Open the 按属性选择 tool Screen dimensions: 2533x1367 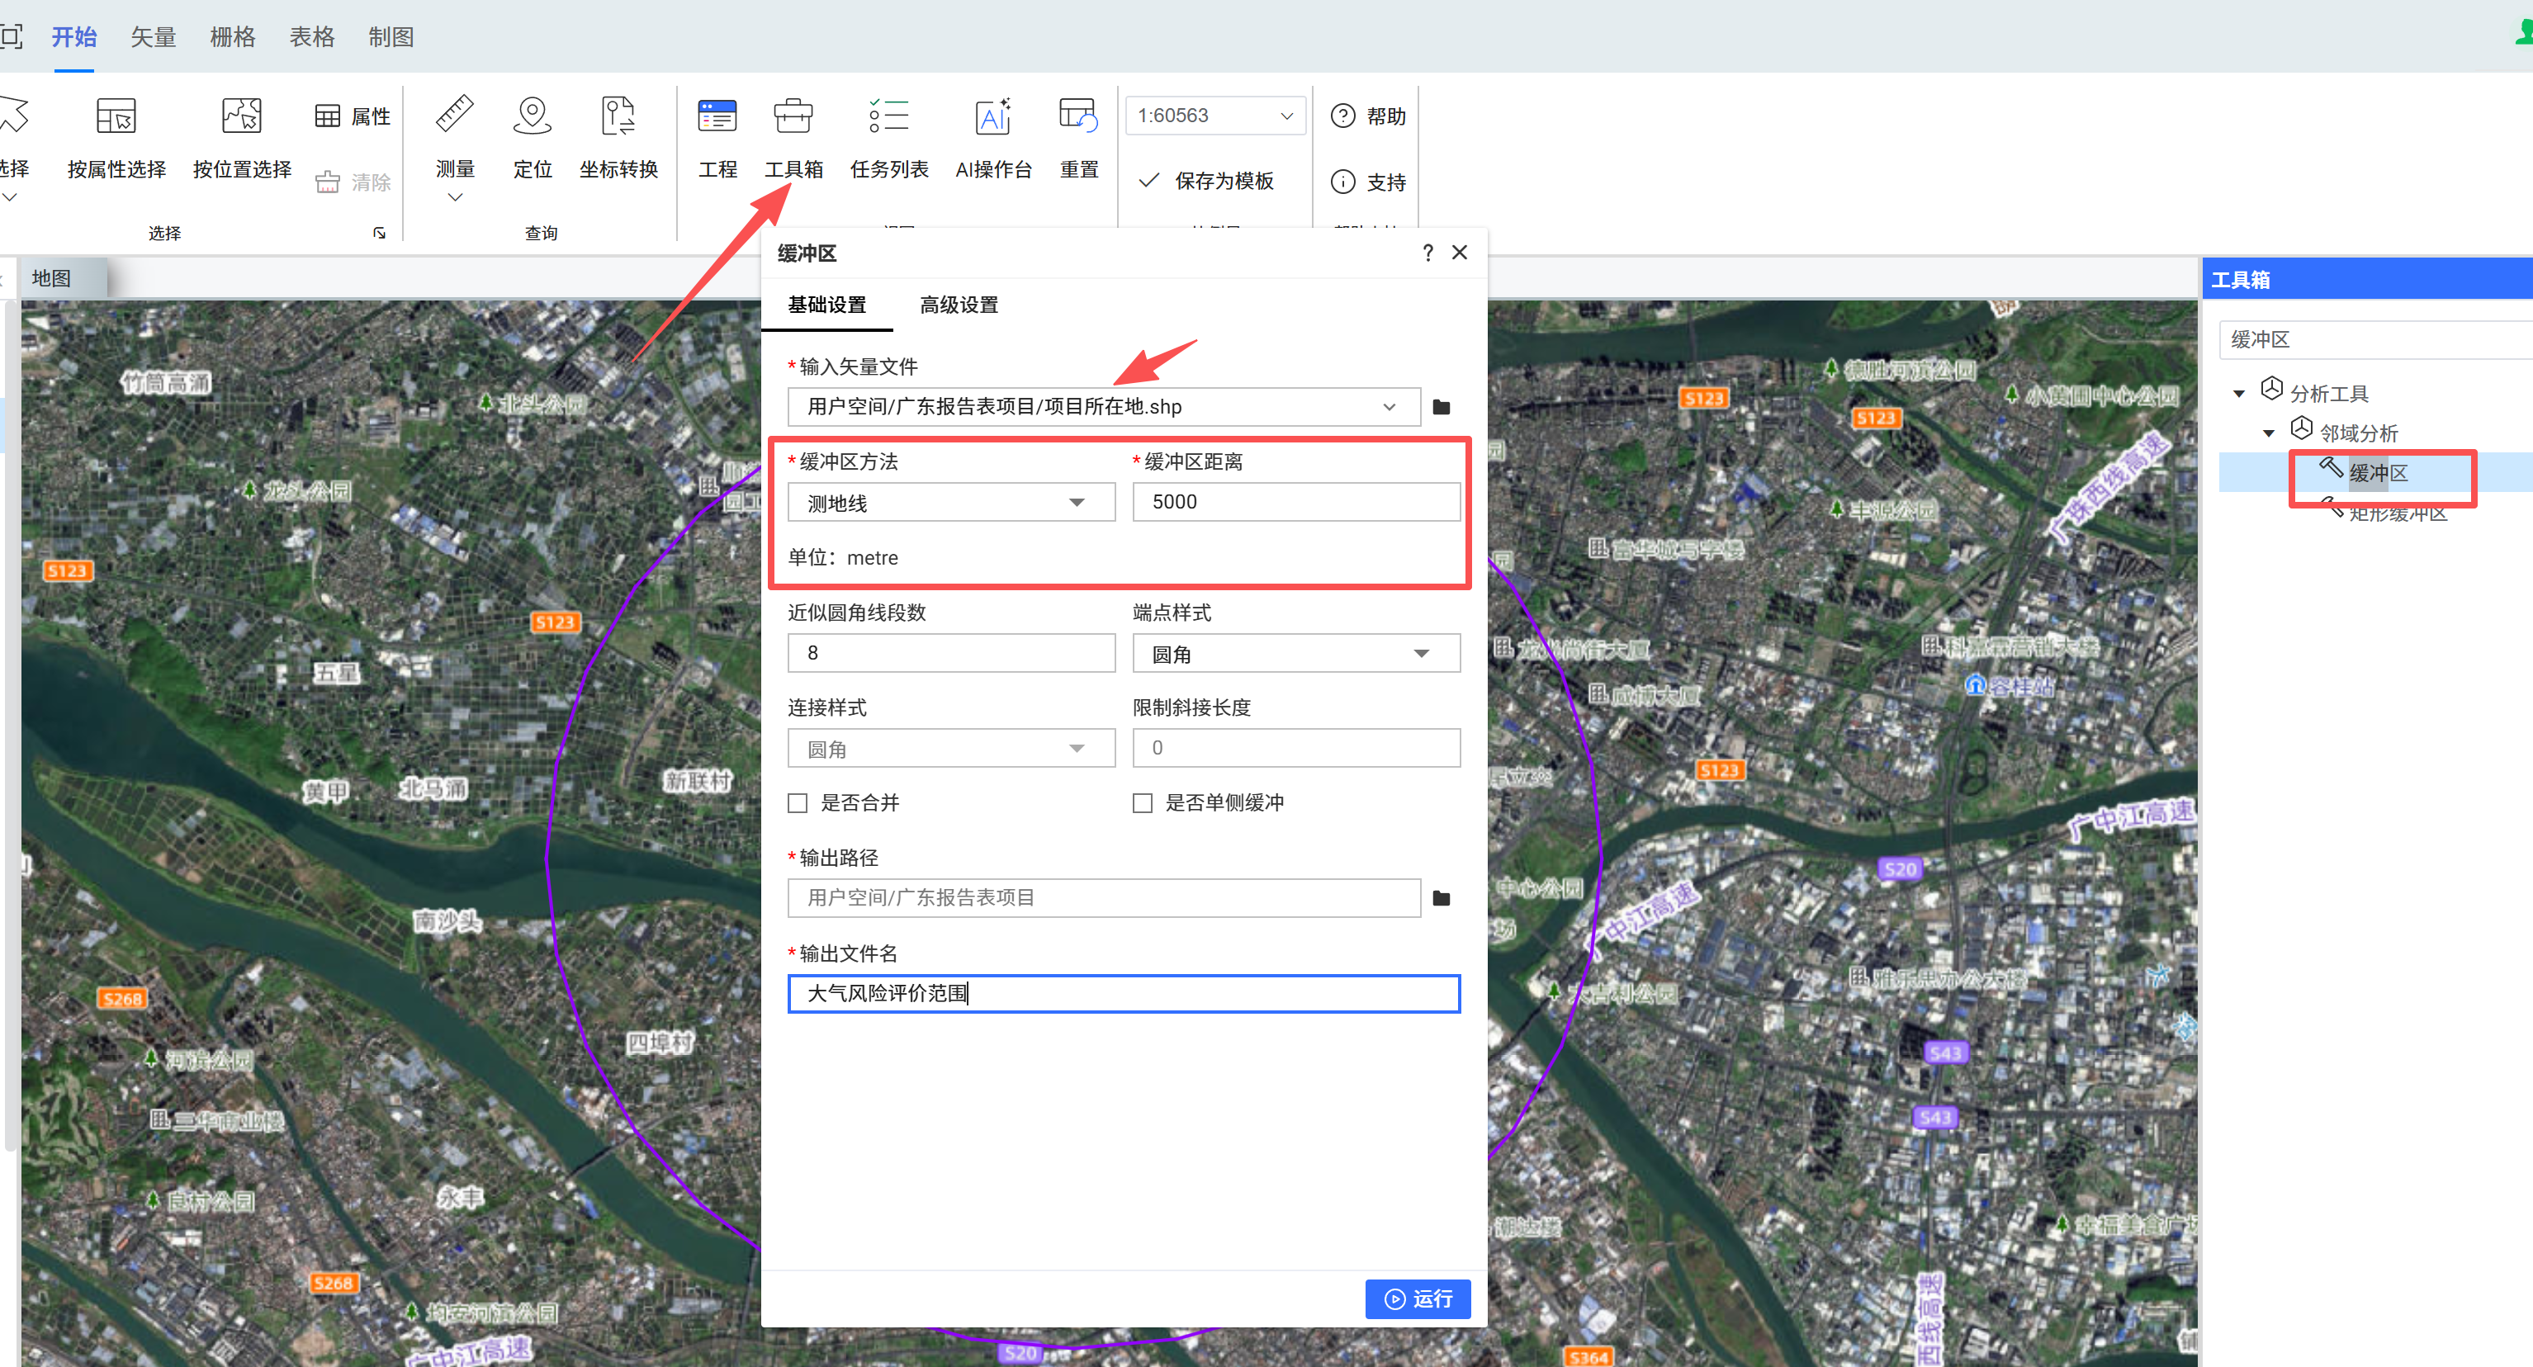(x=116, y=138)
